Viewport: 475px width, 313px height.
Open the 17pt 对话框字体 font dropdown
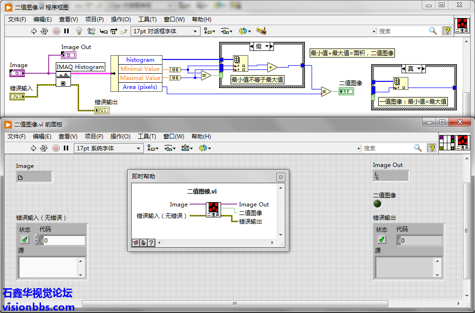point(165,31)
